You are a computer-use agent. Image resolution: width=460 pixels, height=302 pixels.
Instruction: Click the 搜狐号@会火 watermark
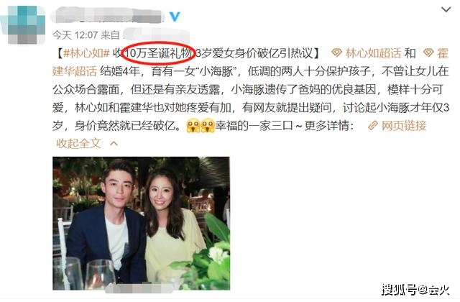point(415,290)
